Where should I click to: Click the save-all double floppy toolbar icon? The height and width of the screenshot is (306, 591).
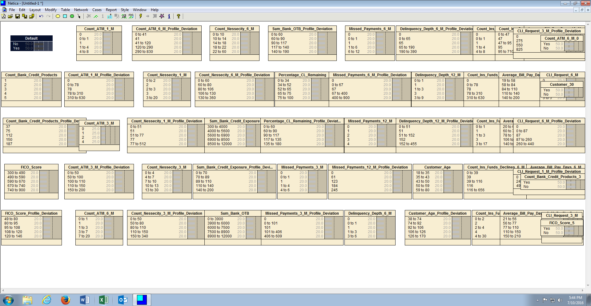[x=25, y=16]
